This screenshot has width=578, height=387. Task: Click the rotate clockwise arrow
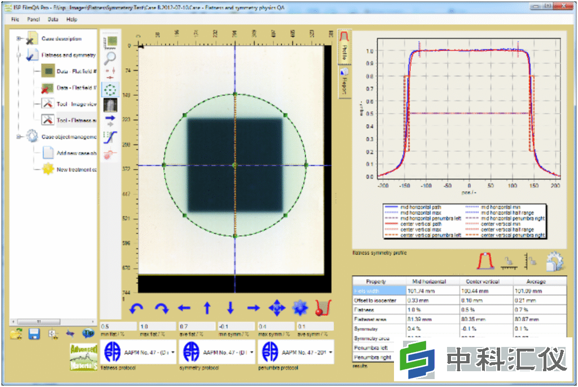click(161, 309)
